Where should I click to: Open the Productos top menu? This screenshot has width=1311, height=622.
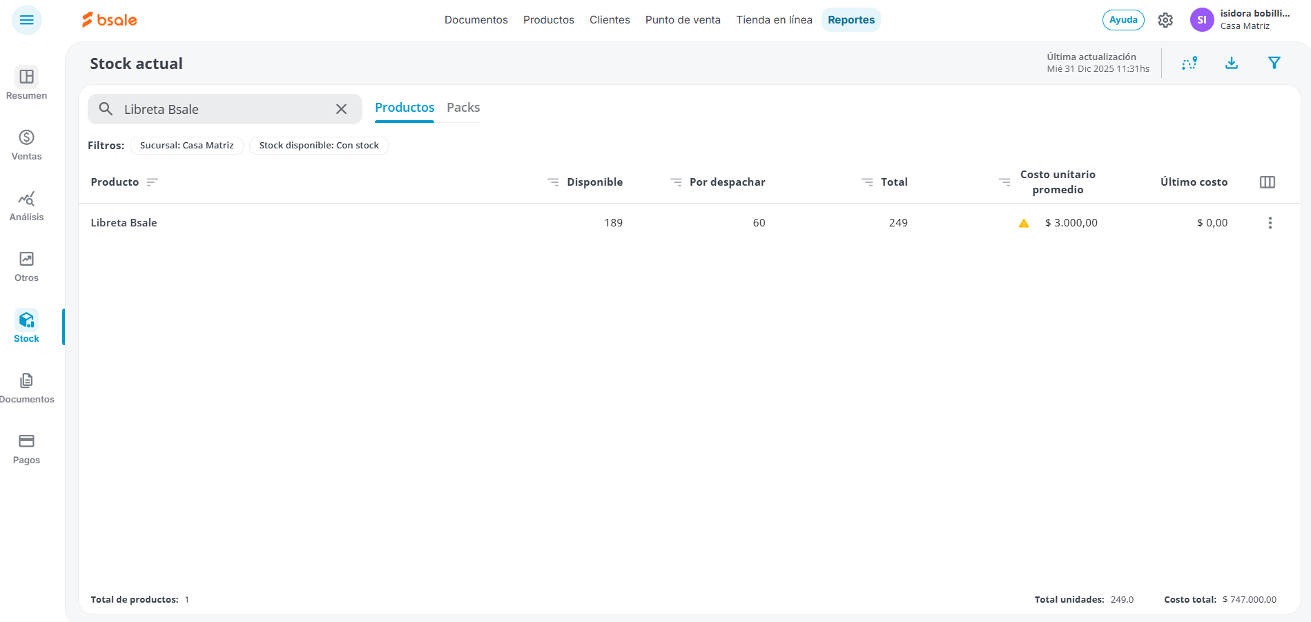click(x=549, y=20)
